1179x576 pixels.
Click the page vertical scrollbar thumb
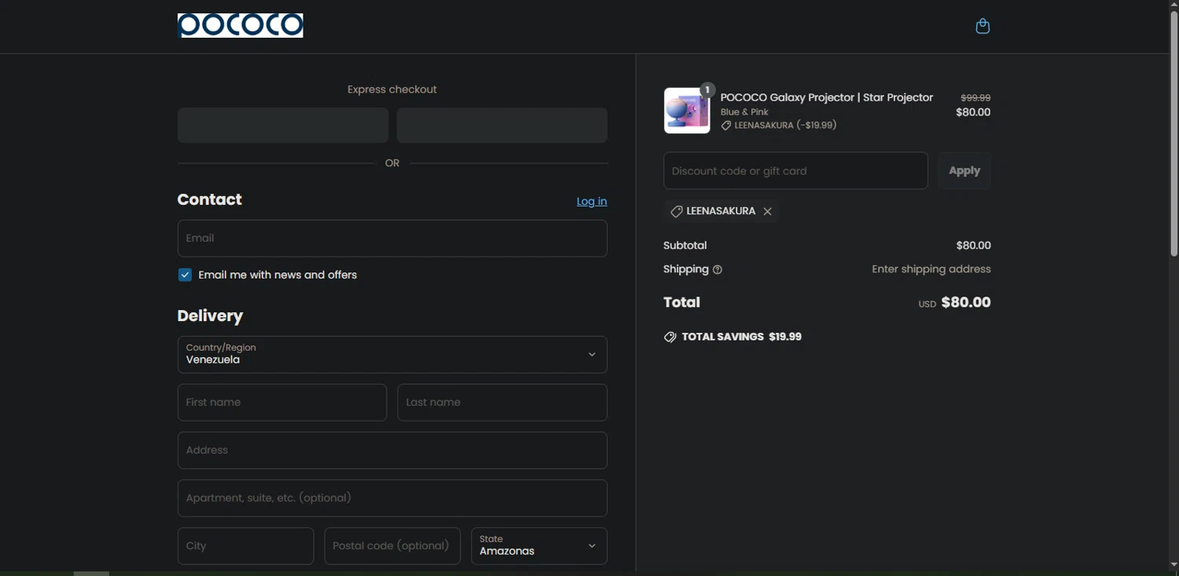click(1173, 133)
